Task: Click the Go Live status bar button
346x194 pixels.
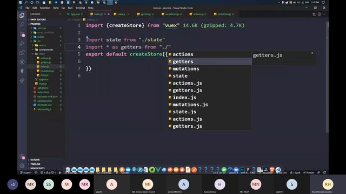Action: (281, 172)
